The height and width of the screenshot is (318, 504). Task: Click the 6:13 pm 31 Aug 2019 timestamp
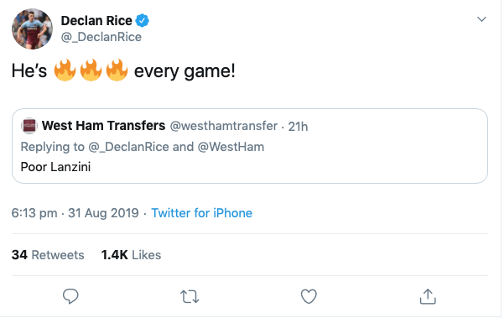click(x=75, y=213)
